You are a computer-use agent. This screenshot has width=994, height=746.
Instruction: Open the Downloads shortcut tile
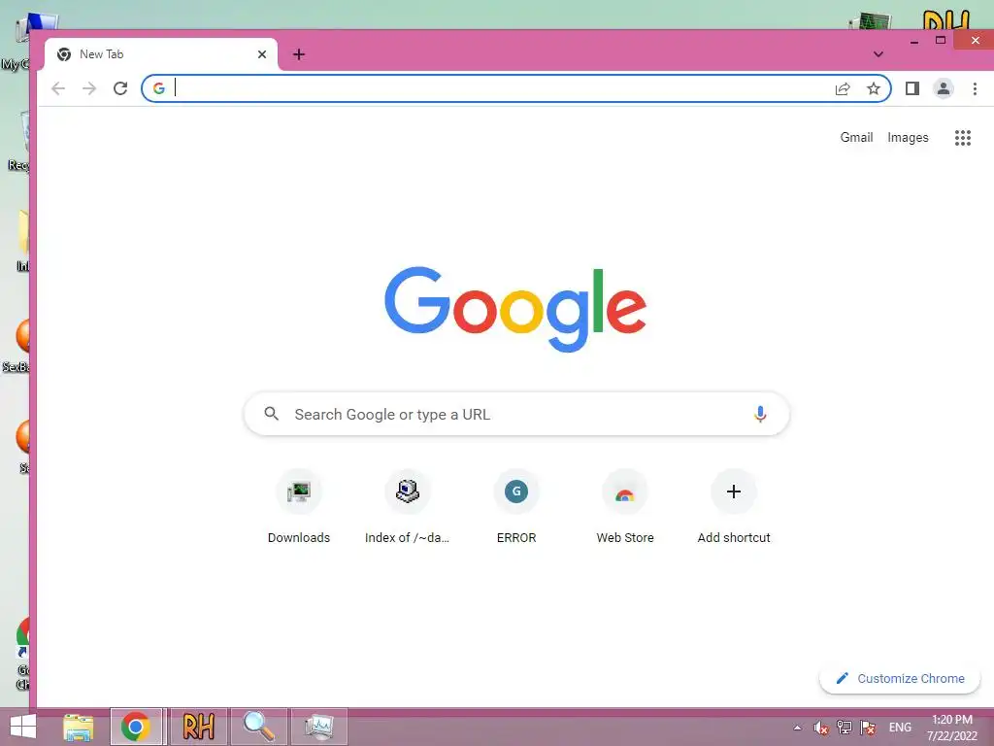299,507
